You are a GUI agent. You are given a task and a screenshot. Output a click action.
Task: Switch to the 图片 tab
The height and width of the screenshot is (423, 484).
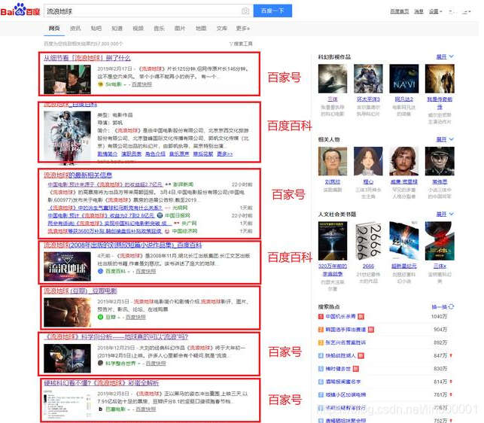[x=180, y=29]
